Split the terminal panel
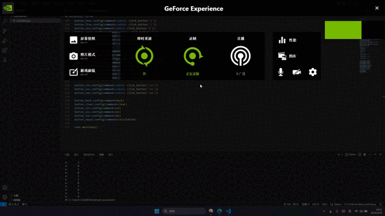This screenshot has height=216, width=385. (x=360, y=155)
